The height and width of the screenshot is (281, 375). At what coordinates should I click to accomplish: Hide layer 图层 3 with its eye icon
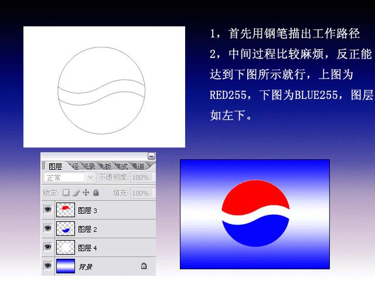pyautogui.click(x=48, y=210)
